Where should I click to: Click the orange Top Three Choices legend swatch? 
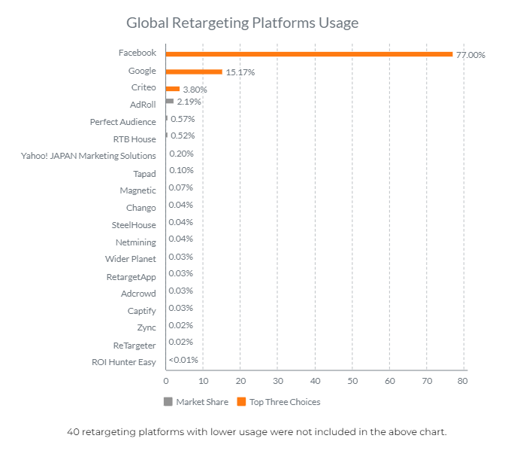click(x=241, y=401)
